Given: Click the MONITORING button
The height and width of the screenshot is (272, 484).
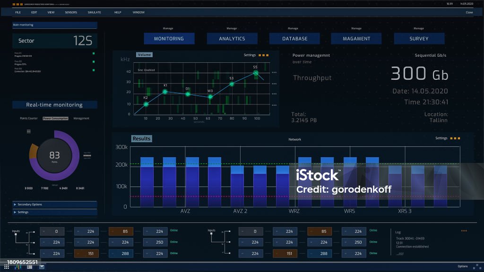Looking at the screenshot, I should point(169,39).
